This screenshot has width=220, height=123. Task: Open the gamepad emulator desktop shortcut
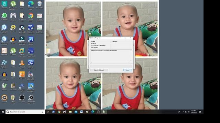[x=13, y=17]
